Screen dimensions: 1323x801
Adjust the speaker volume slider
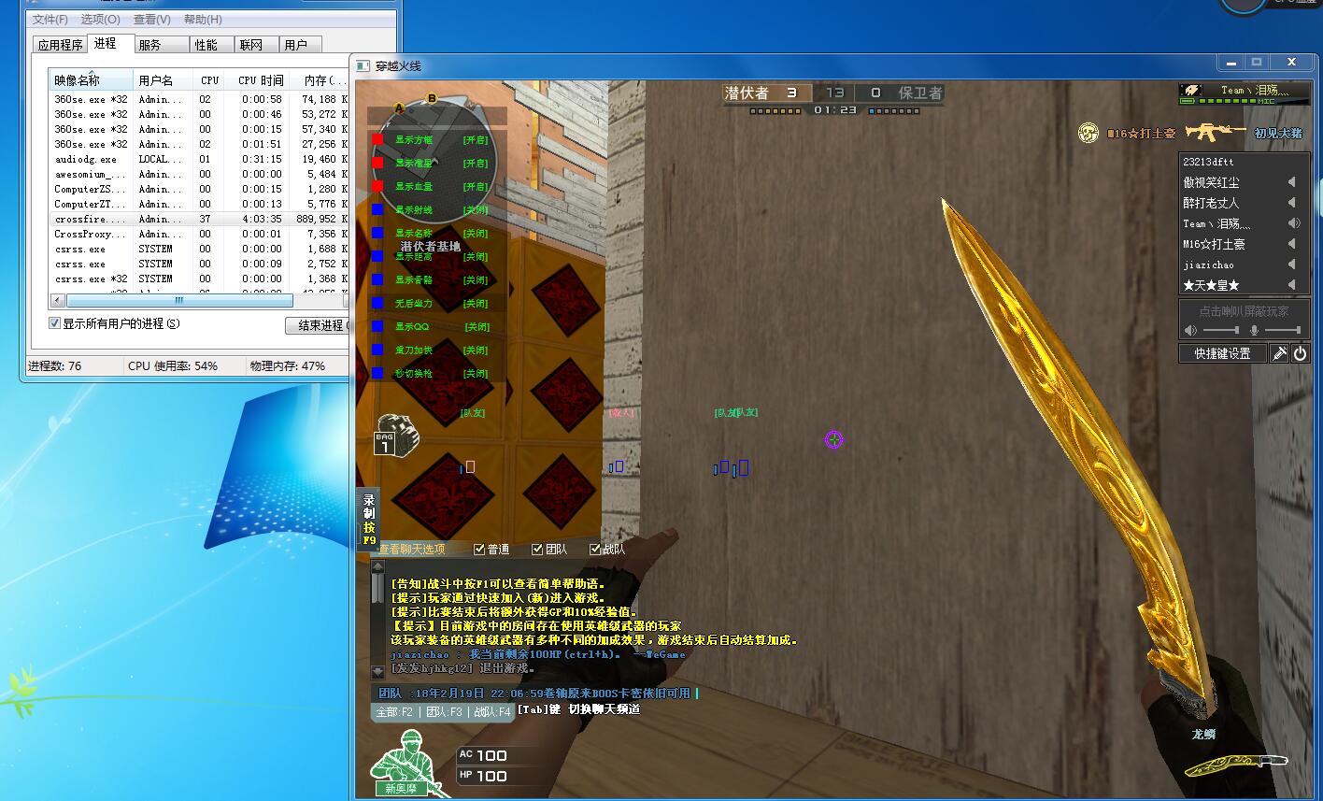point(1220,330)
